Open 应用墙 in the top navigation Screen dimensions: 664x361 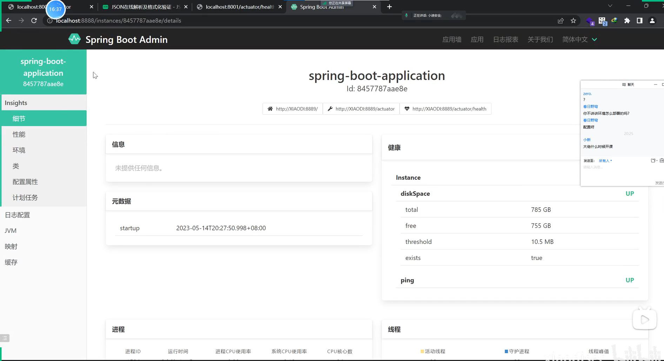click(452, 39)
